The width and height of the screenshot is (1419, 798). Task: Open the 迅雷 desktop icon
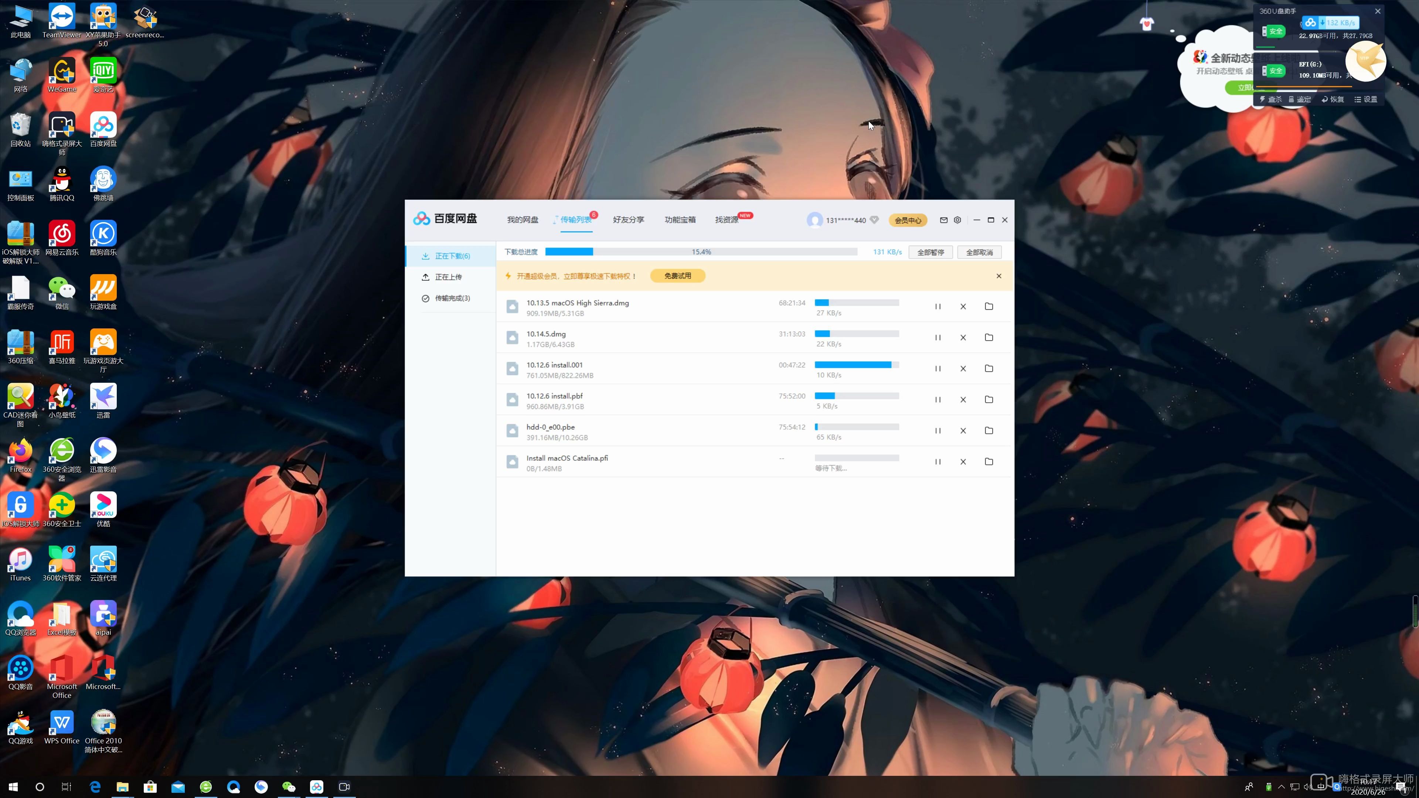(103, 402)
